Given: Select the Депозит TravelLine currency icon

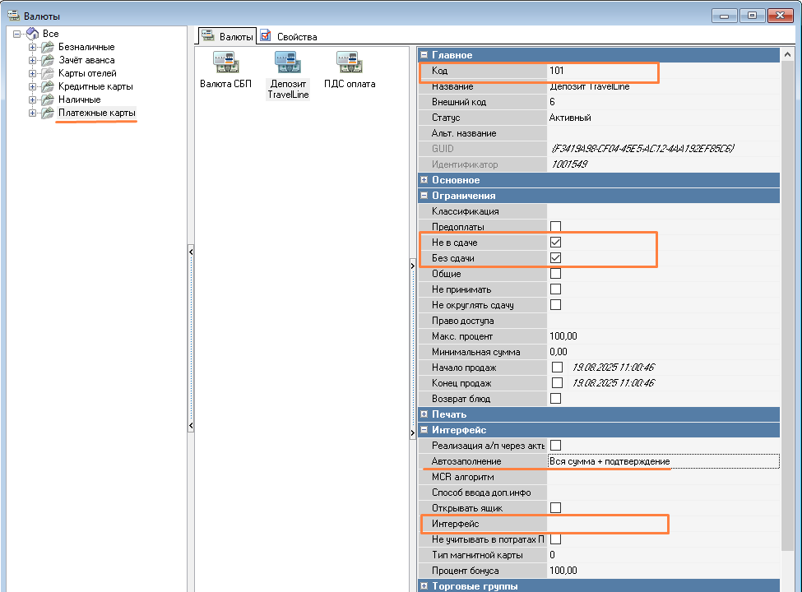Looking at the screenshot, I should click(x=288, y=63).
